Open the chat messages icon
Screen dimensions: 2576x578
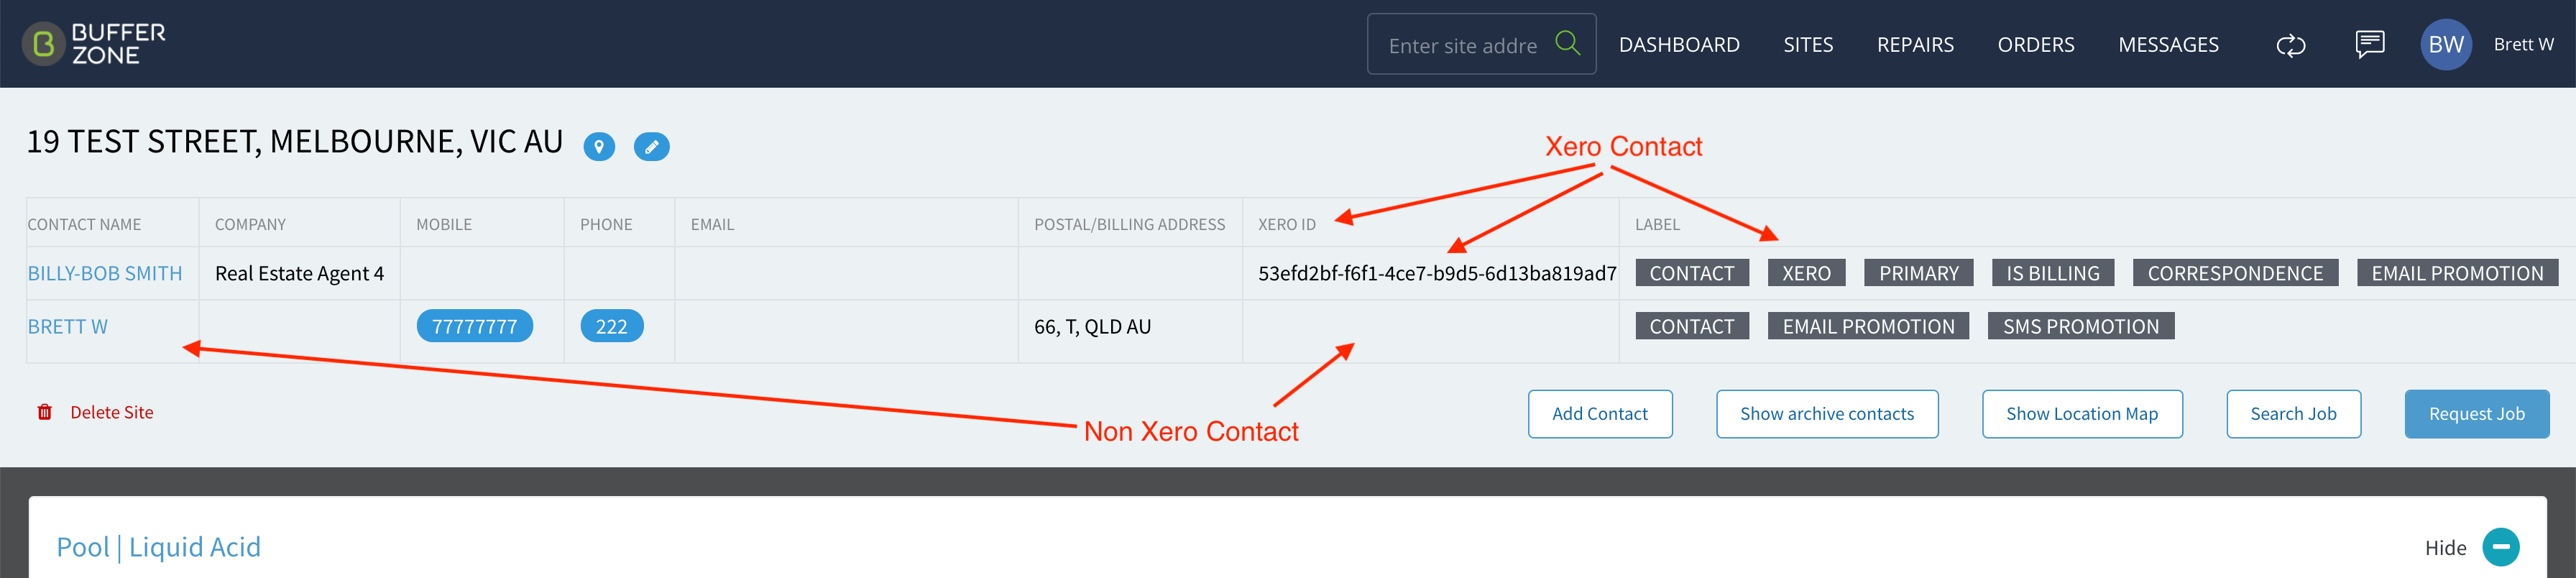2369,44
